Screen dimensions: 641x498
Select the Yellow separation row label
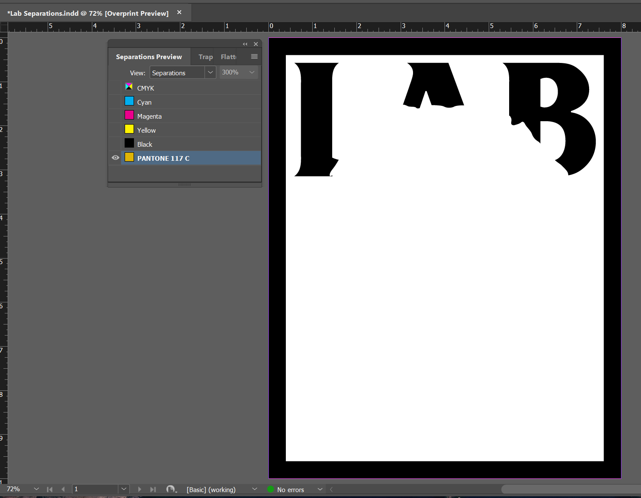tap(146, 130)
